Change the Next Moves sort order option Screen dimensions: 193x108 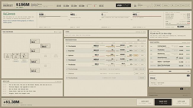click(x=186, y=42)
